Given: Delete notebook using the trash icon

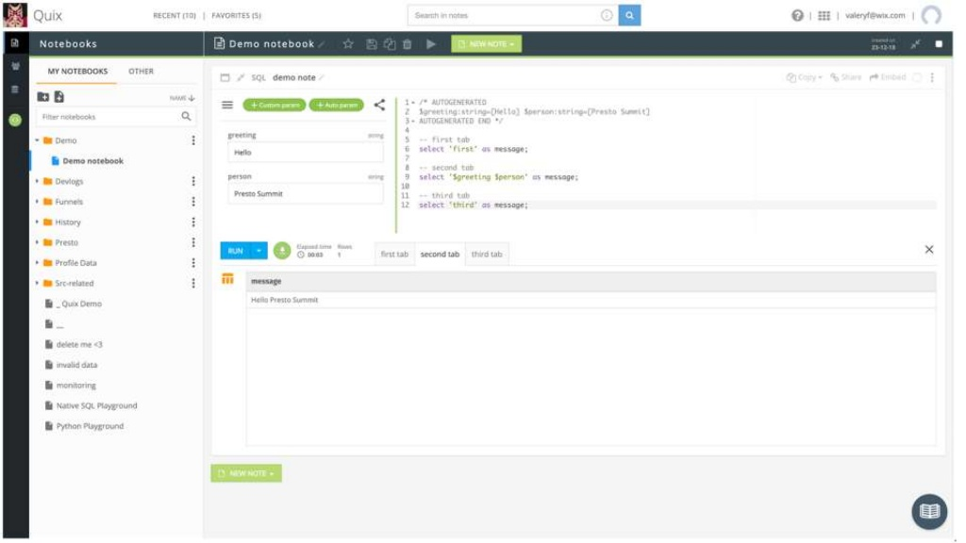Looking at the screenshot, I should pyautogui.click(x=407, y=44).
